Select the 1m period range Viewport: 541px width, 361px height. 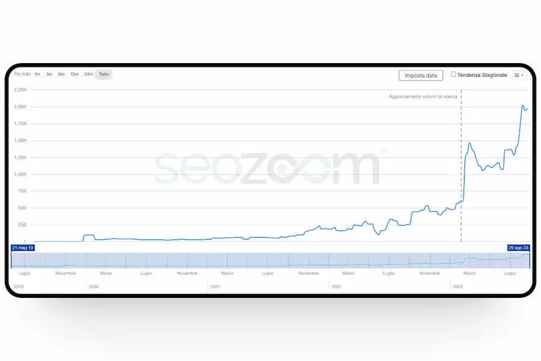click(37, 74)
